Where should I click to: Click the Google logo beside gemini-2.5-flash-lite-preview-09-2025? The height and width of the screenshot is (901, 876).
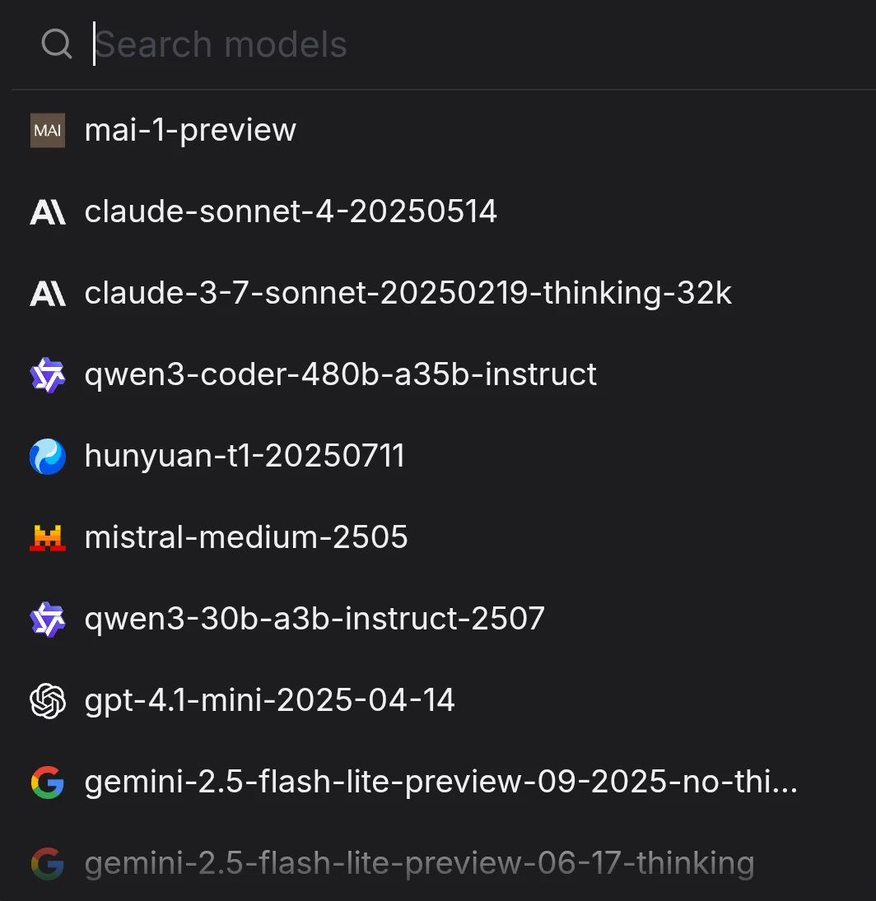tap(47, 783)
